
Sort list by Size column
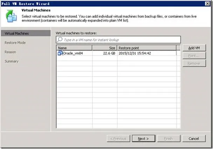pos(105,48)
